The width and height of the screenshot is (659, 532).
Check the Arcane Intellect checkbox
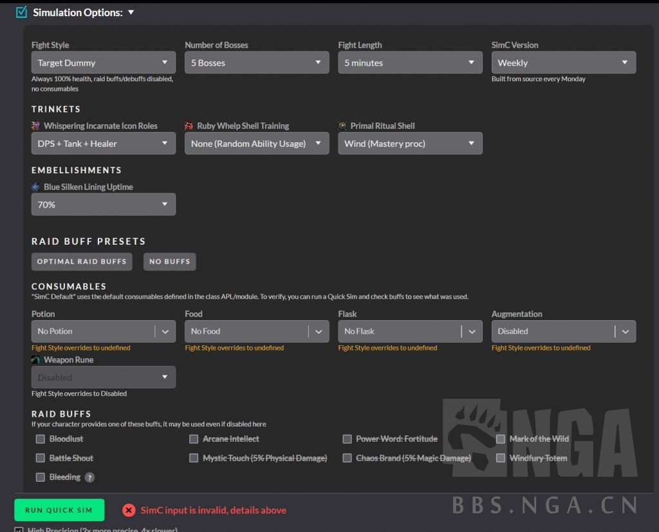point(194,439)
